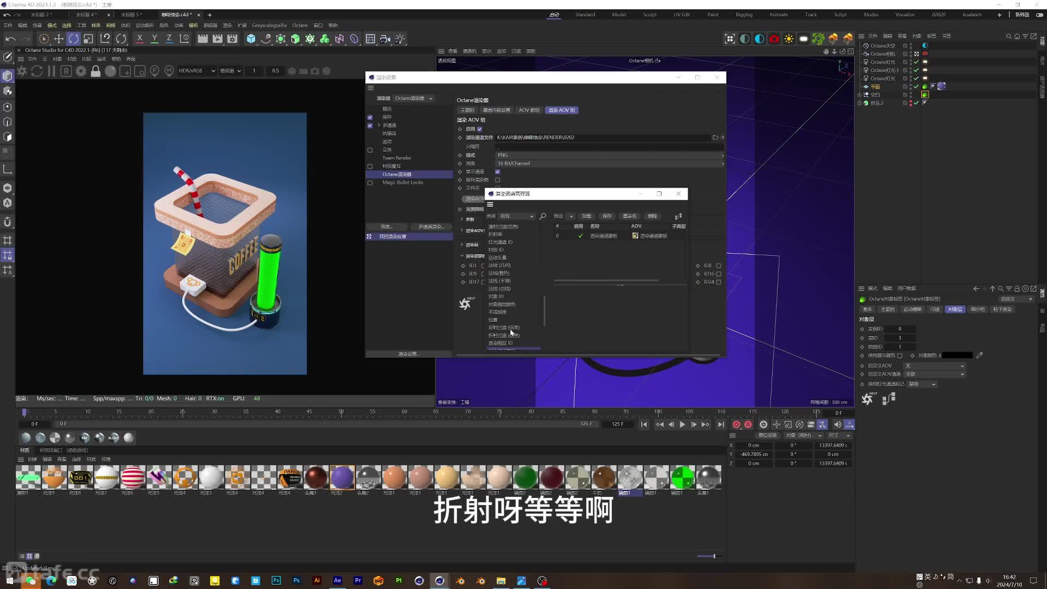Open render settings clapperboard gear icon
This screenshot has width=1047, height=589.
pos(232,39)
